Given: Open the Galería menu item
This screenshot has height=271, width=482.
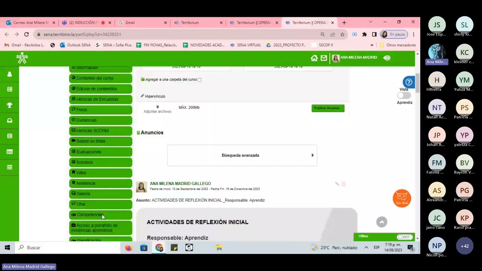Looking at the screenshot, I should point(101,193).
